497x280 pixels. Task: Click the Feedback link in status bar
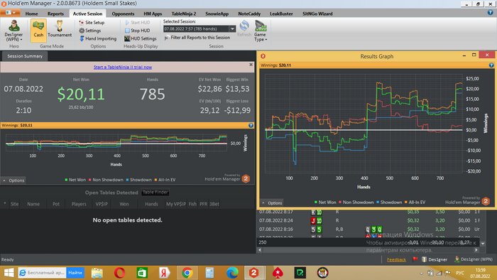click(396, 259)
